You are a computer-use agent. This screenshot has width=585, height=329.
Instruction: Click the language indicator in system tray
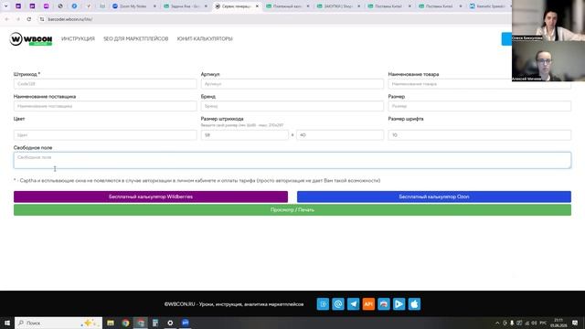pos(543,323)
